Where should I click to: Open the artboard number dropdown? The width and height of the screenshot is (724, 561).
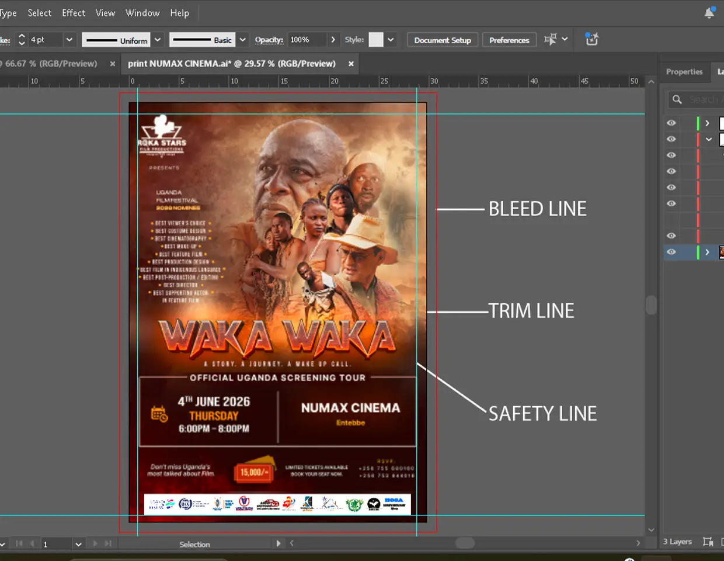point(78,543)
